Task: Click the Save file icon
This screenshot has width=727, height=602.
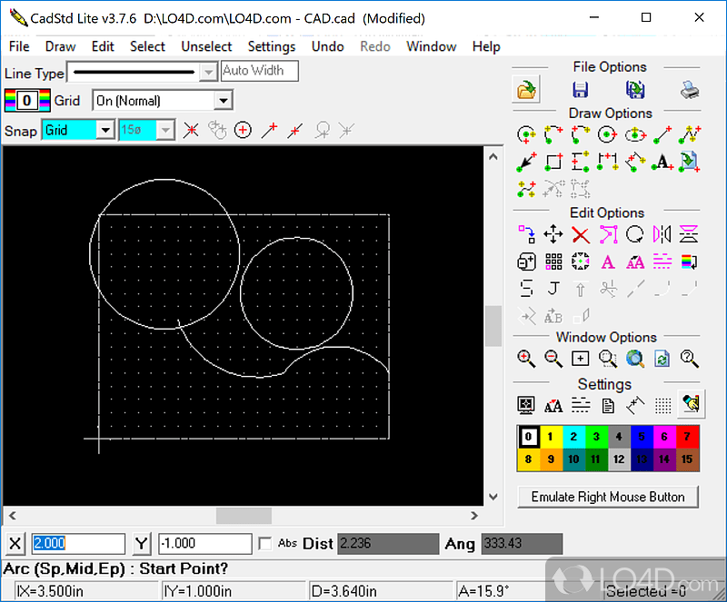Action: coord(581,89)
